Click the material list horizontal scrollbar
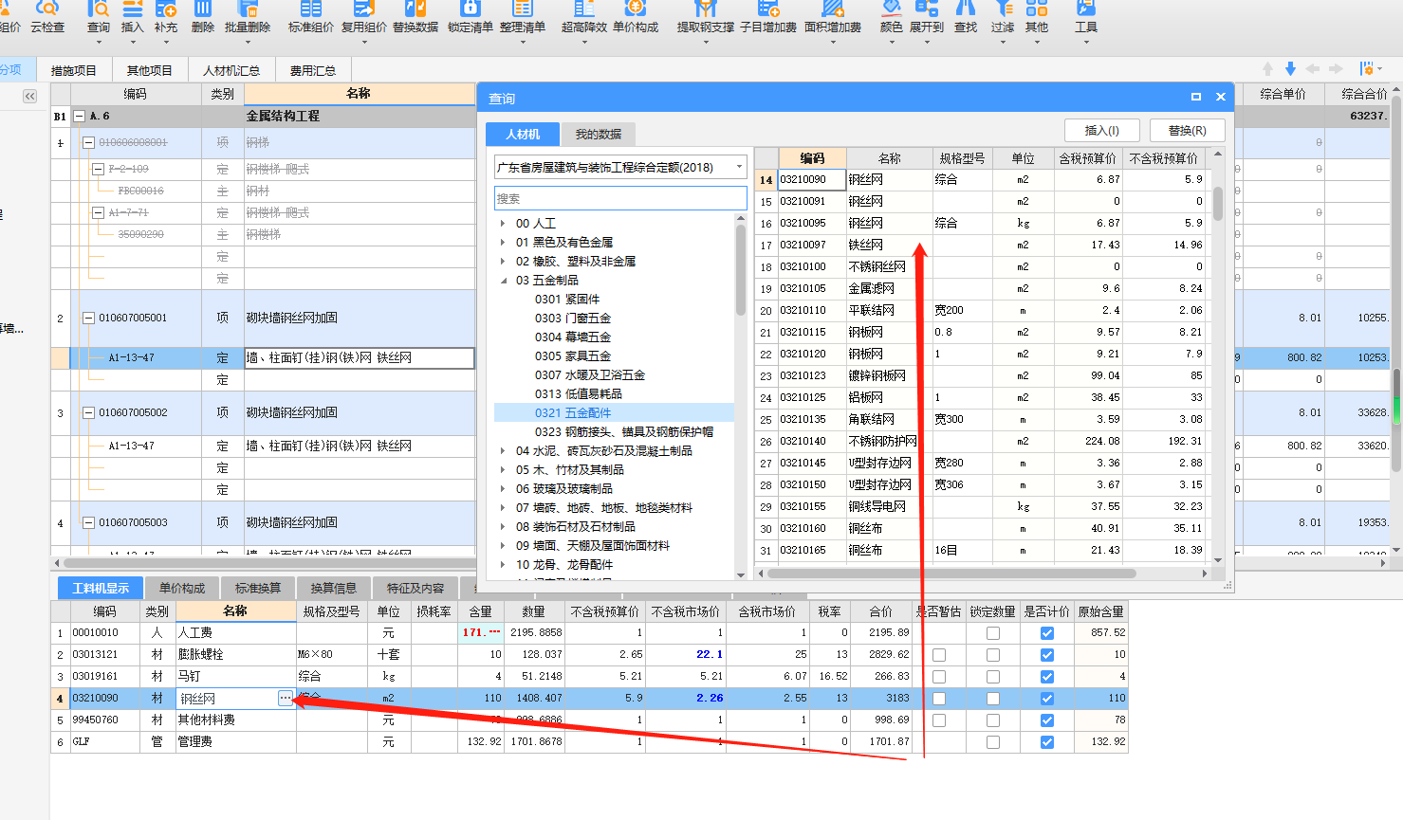 point(951,573)
